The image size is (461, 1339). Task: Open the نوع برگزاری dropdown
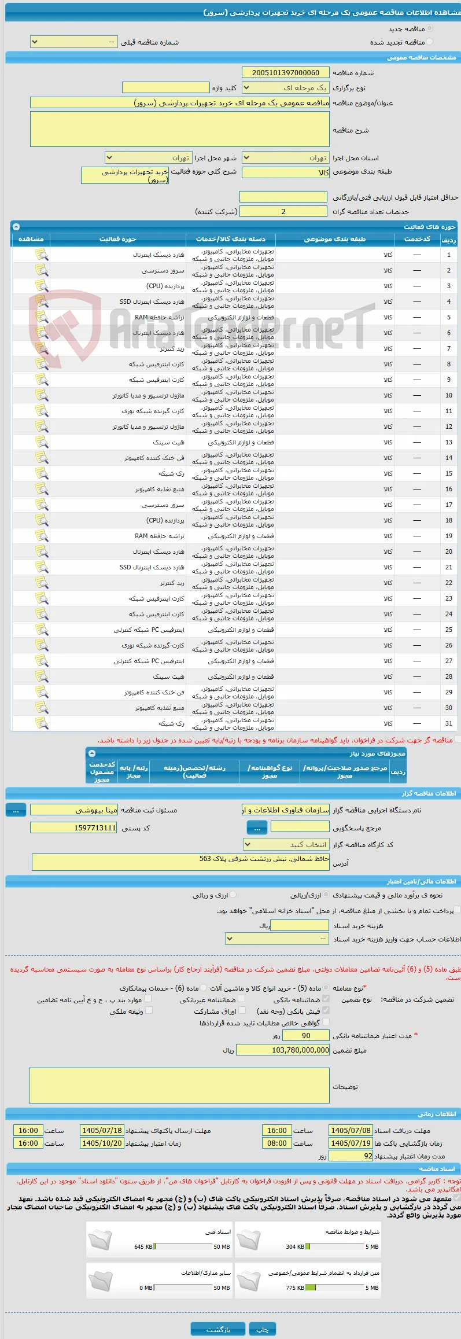[285, 88]
